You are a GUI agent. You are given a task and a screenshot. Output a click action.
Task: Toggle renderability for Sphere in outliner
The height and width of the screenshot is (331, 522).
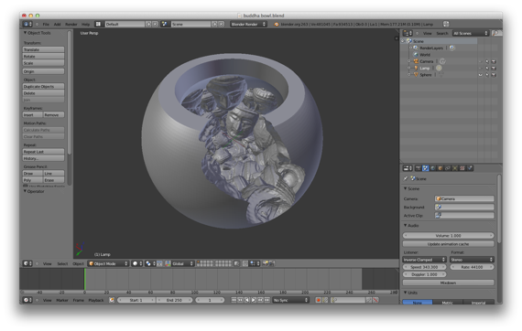494,75
